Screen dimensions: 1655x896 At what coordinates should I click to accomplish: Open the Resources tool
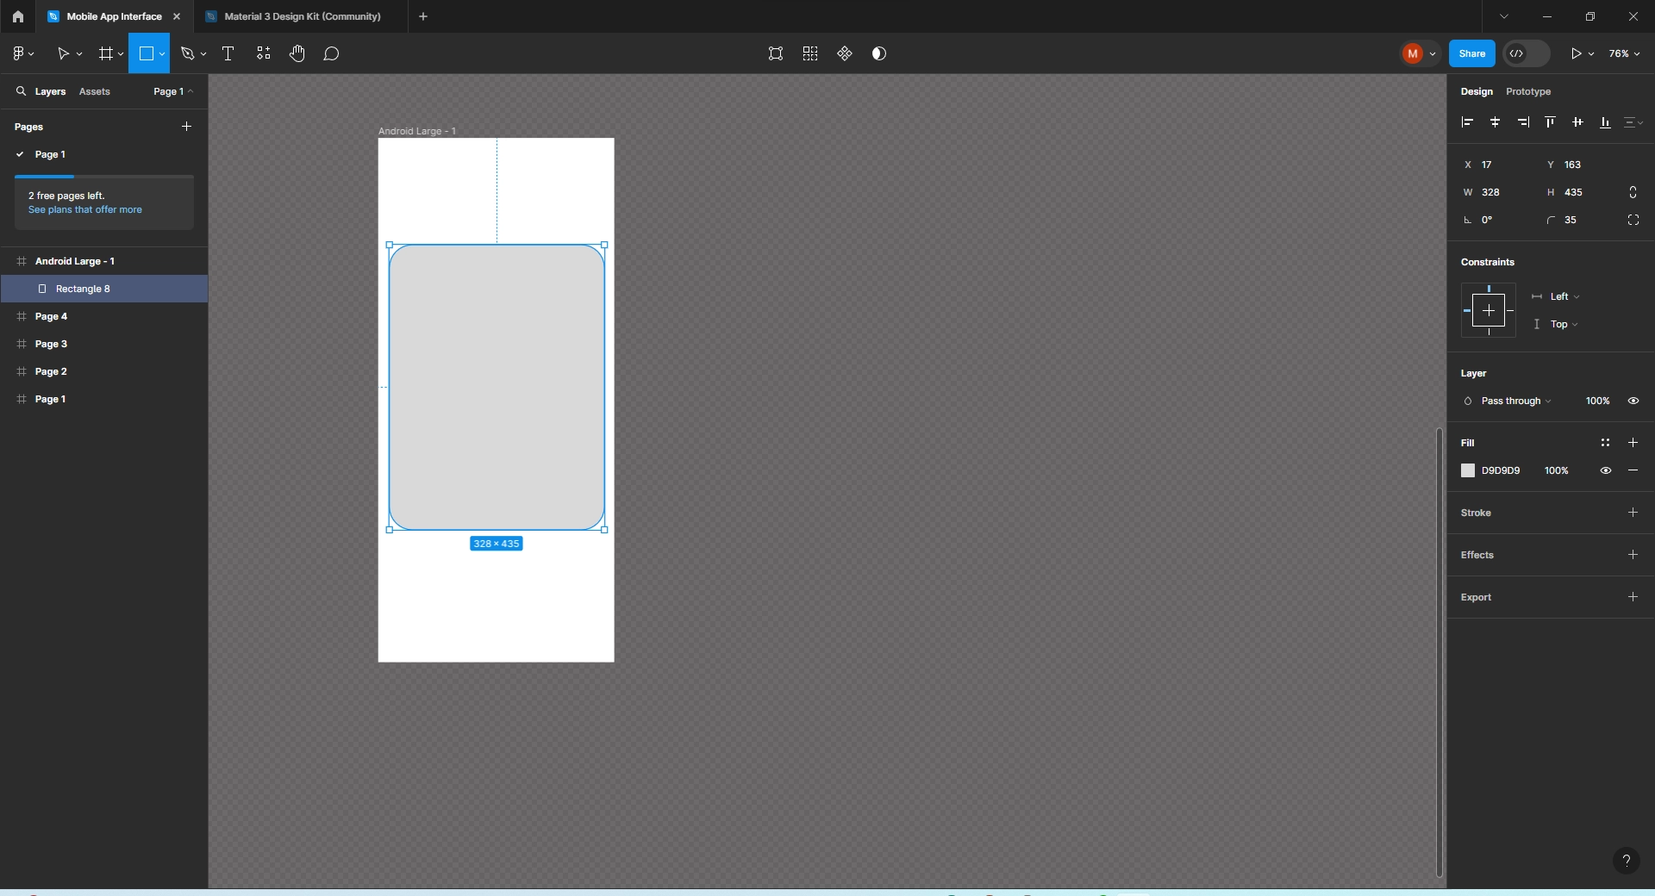[264, 53]
